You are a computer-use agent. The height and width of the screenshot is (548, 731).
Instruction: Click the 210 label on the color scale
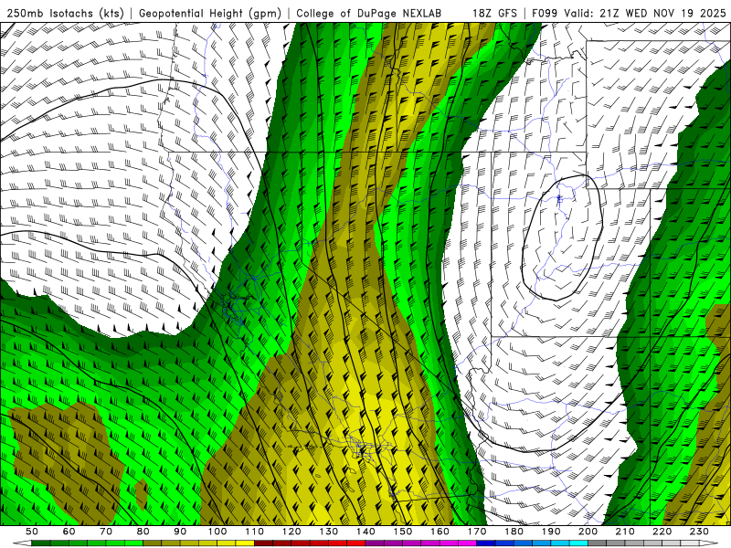point(625,532)
